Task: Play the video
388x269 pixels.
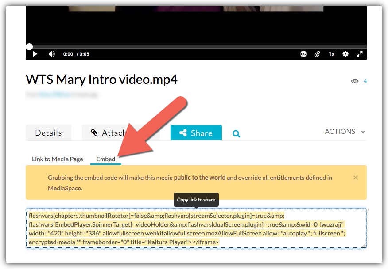Action: click(x=35, y=54)
